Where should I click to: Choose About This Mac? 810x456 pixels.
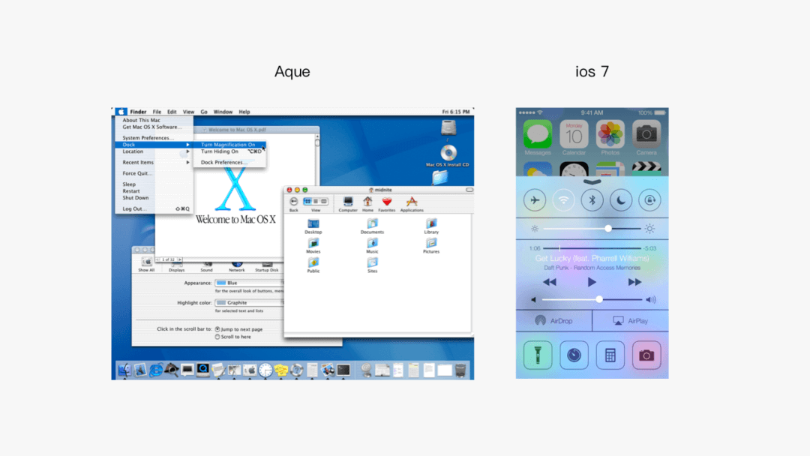pos(141,120)
